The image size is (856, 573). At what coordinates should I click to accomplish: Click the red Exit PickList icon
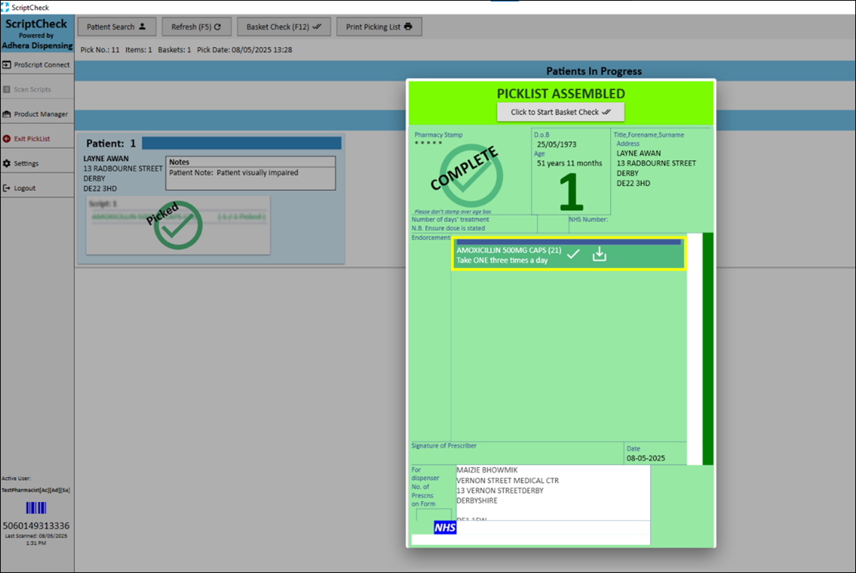tap(7, 138)
